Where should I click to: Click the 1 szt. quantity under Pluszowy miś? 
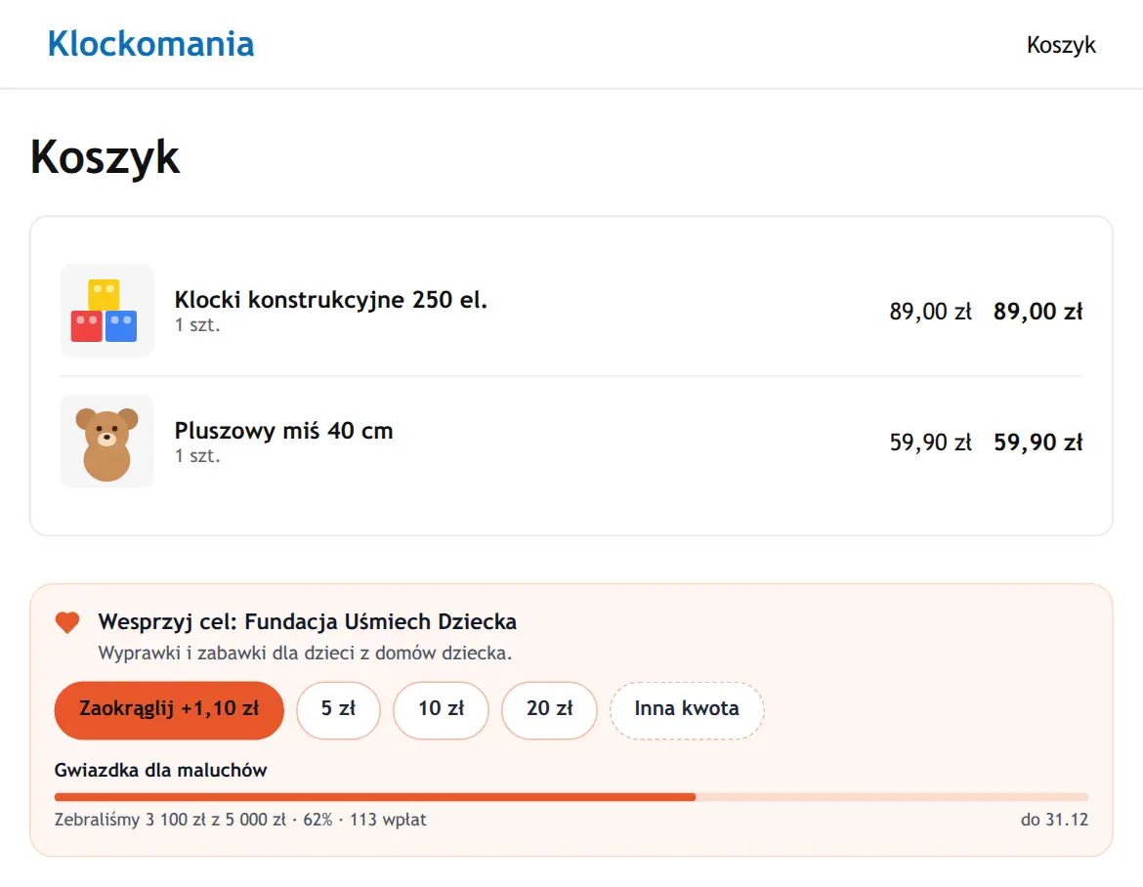197,456
